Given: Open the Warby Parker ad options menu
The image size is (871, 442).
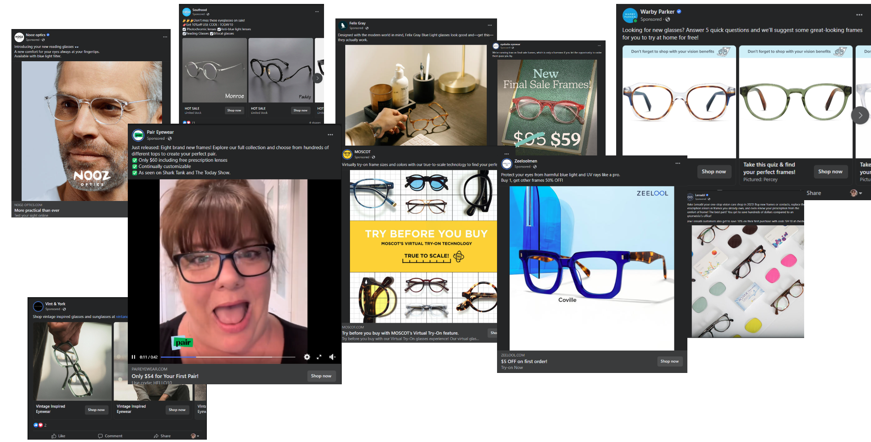Looking at the screenshot, I should (859, 15).
